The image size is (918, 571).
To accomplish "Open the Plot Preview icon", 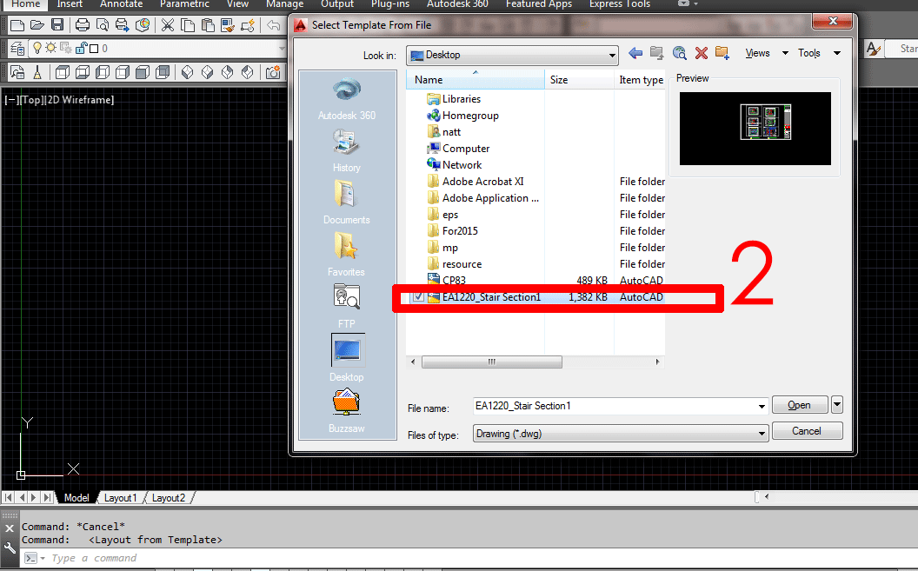I will click(x=103, y=25).
